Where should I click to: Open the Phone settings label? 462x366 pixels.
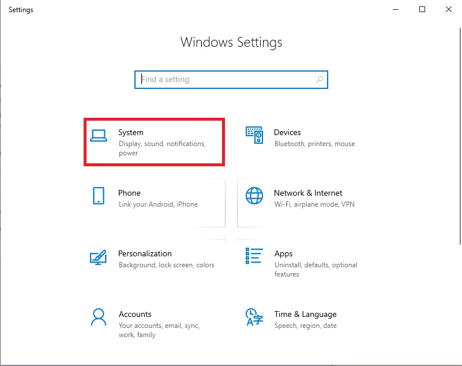pos(129,193)
